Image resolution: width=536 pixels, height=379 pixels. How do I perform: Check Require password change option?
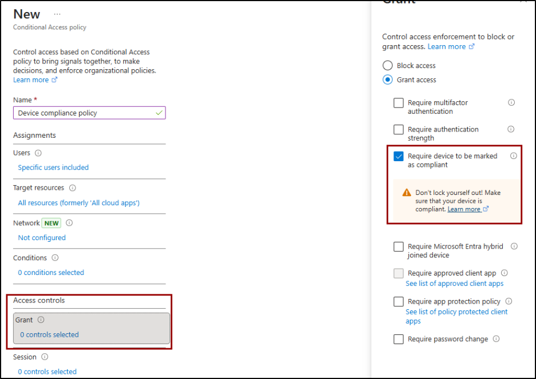coord(399,340)
